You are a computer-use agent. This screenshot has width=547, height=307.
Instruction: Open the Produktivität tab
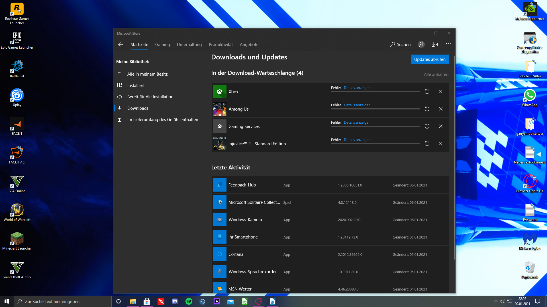tap(221, 44)
